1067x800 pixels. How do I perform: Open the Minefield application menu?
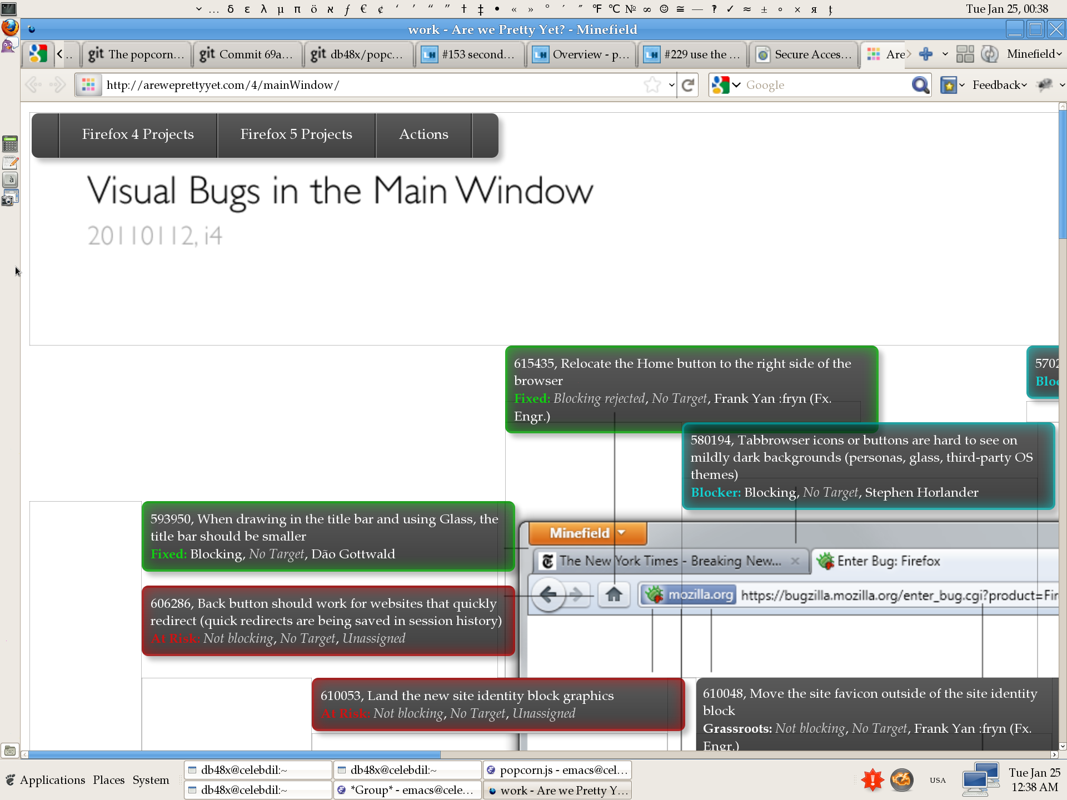point(1034,54)
